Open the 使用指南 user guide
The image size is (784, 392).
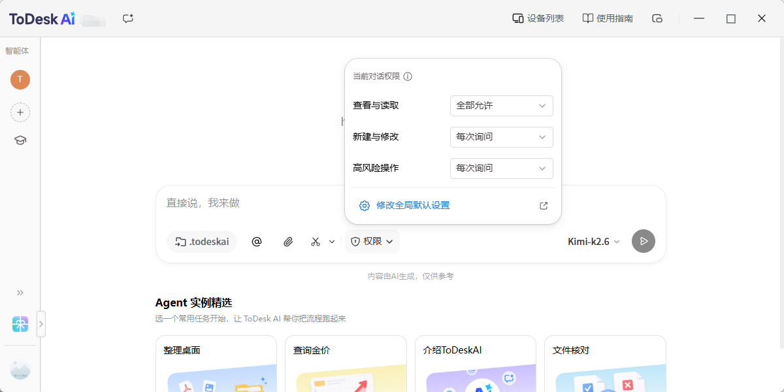(608, 18)
